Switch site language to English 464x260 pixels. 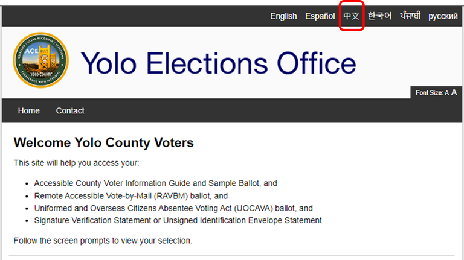pyautogui.click(x=283, y=16)
